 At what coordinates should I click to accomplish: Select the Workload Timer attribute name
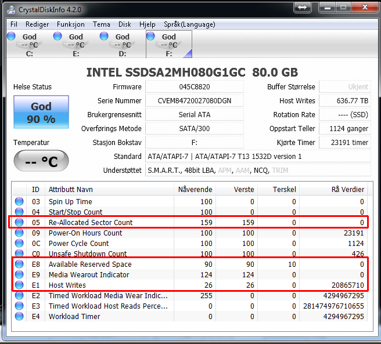(x=74, y=316)
